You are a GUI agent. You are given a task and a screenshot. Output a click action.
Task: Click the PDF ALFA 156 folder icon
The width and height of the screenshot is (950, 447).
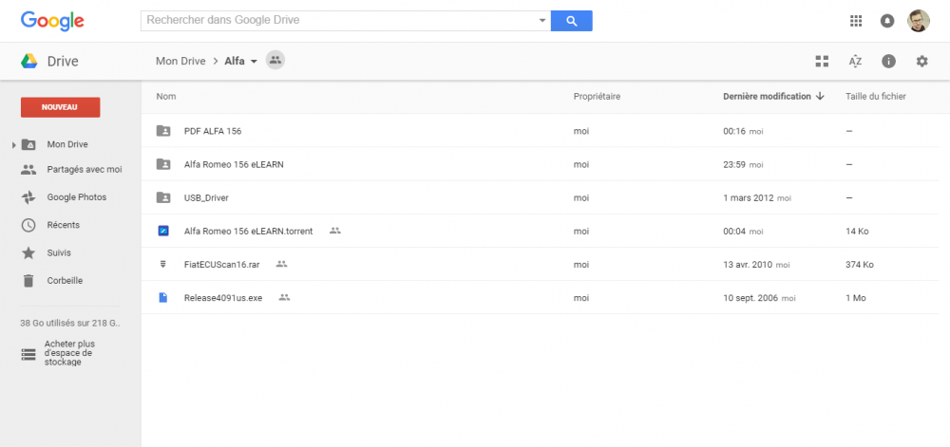[163, 131]
